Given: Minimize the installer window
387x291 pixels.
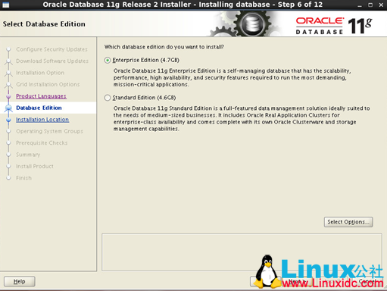Looking at the screenshot, I should pyautogui.click(x=360, y=5).
